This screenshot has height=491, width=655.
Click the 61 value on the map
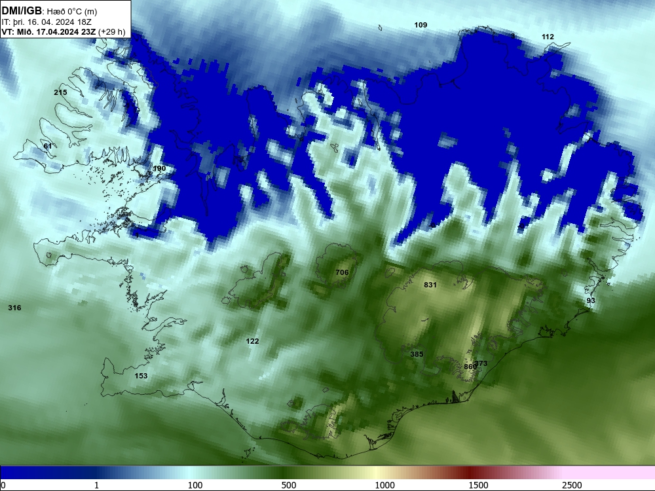pyautogui.click(x=48, y=146)
